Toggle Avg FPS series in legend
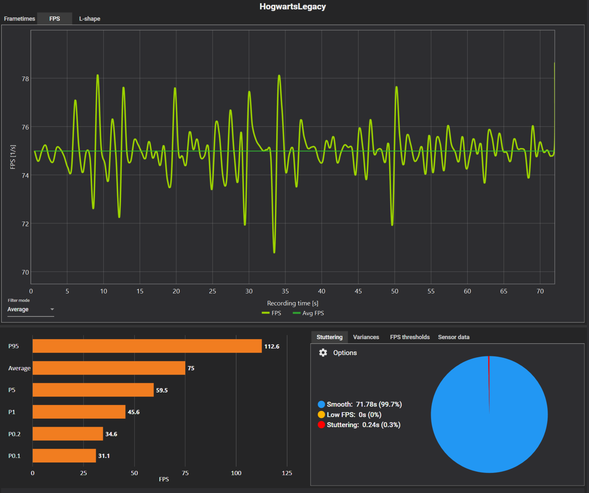The height and width of the screenshot is (493, 589). coord(308,313)
